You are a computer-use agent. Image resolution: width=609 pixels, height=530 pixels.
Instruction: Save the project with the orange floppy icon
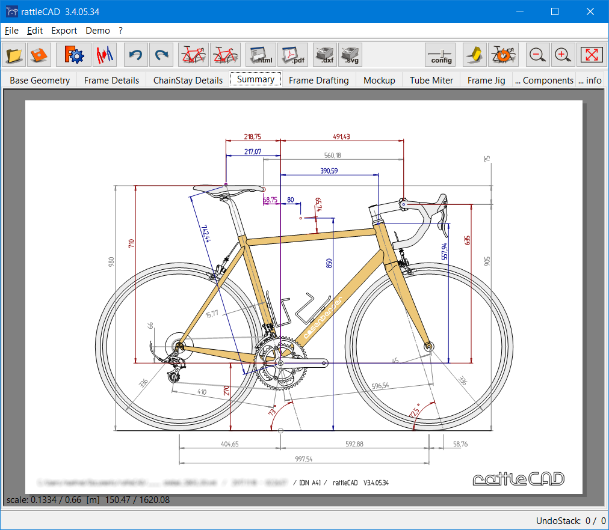click(x=39, y=55)
